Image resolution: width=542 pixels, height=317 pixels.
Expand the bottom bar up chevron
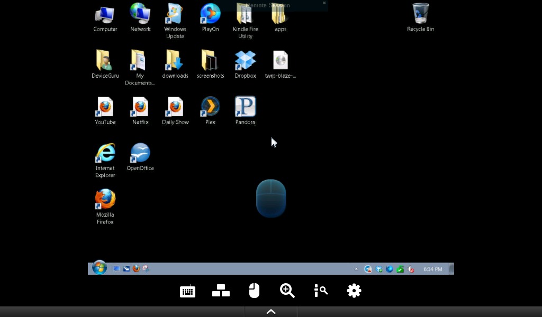(271, 312)
